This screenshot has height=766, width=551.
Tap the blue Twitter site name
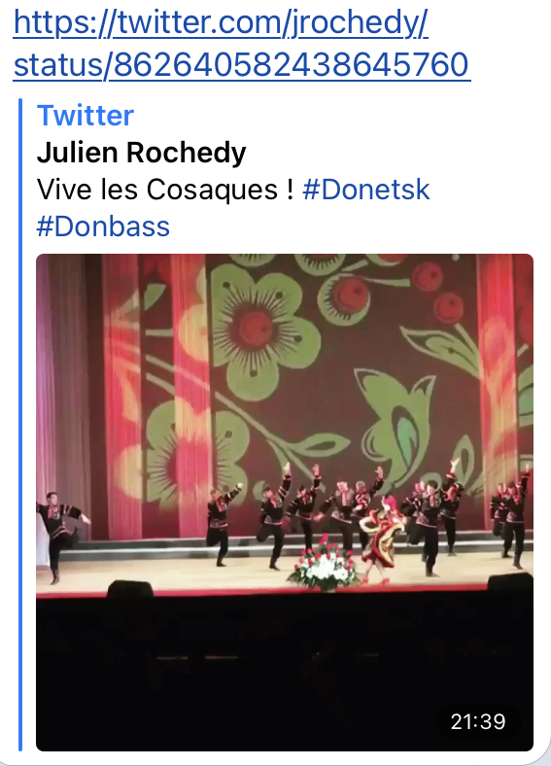(86, 116)
